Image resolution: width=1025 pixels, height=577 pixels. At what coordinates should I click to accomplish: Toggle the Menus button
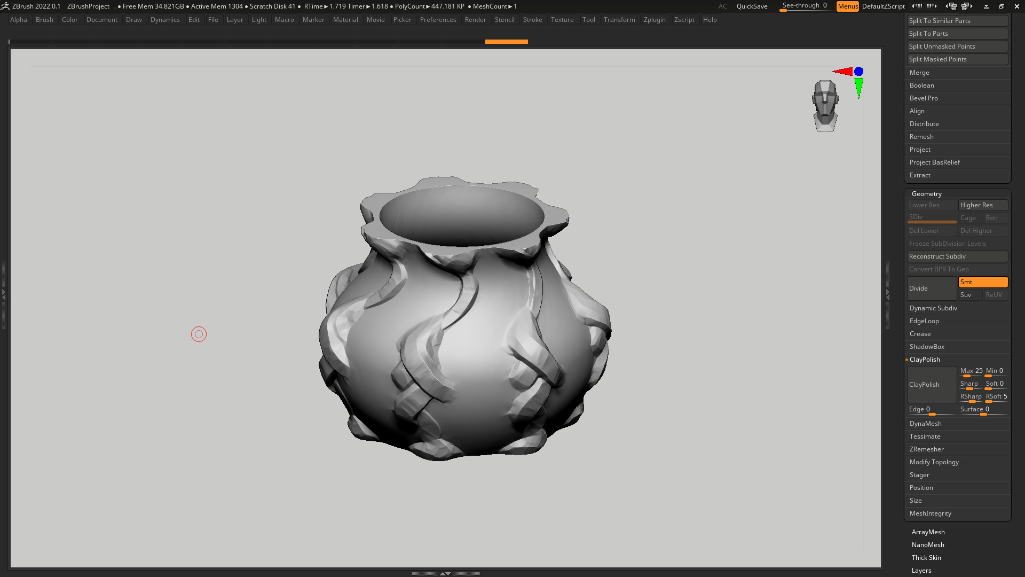pyautogui.click(x=848, y=6)
